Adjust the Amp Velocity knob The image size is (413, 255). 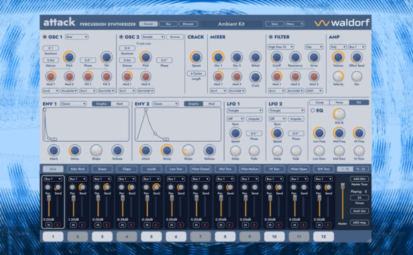(338, 76)
